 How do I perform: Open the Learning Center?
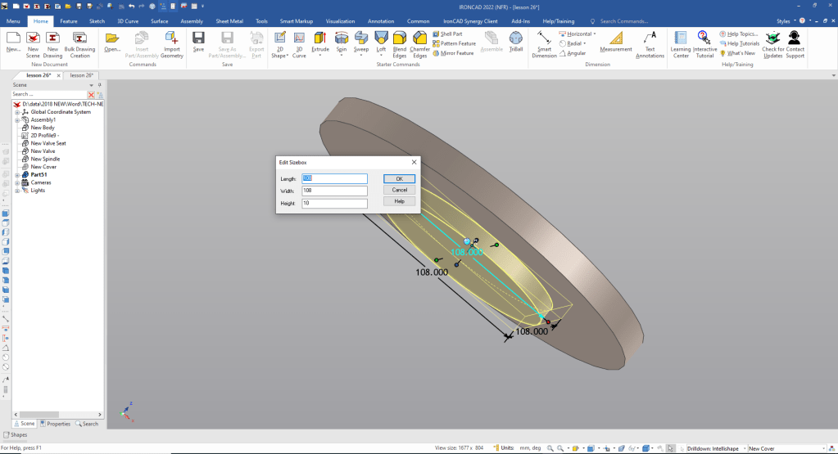point(680,38)
